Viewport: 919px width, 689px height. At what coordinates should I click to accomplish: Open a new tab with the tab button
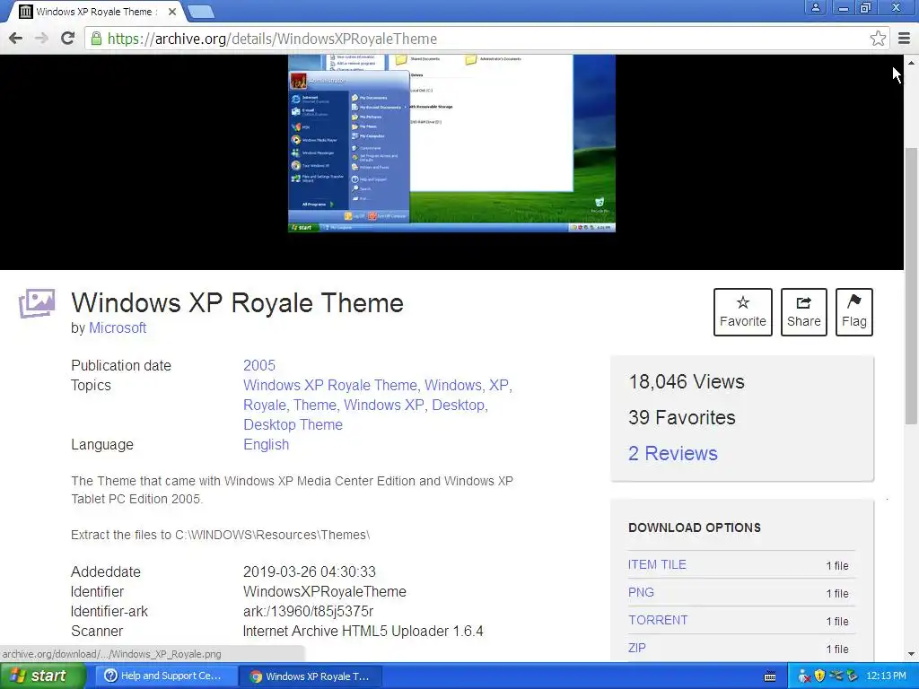(201, 11)
